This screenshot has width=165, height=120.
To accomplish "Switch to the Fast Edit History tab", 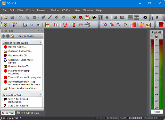I will (x=28, y=113).
